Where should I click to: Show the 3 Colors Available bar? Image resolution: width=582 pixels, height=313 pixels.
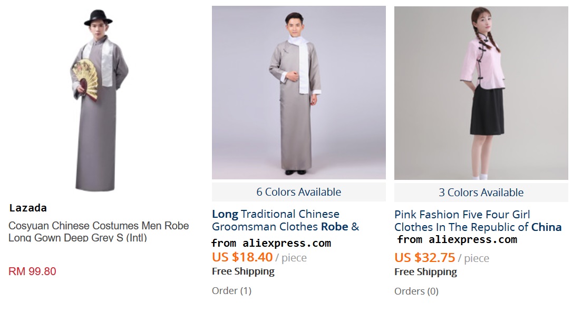[481, 192]
